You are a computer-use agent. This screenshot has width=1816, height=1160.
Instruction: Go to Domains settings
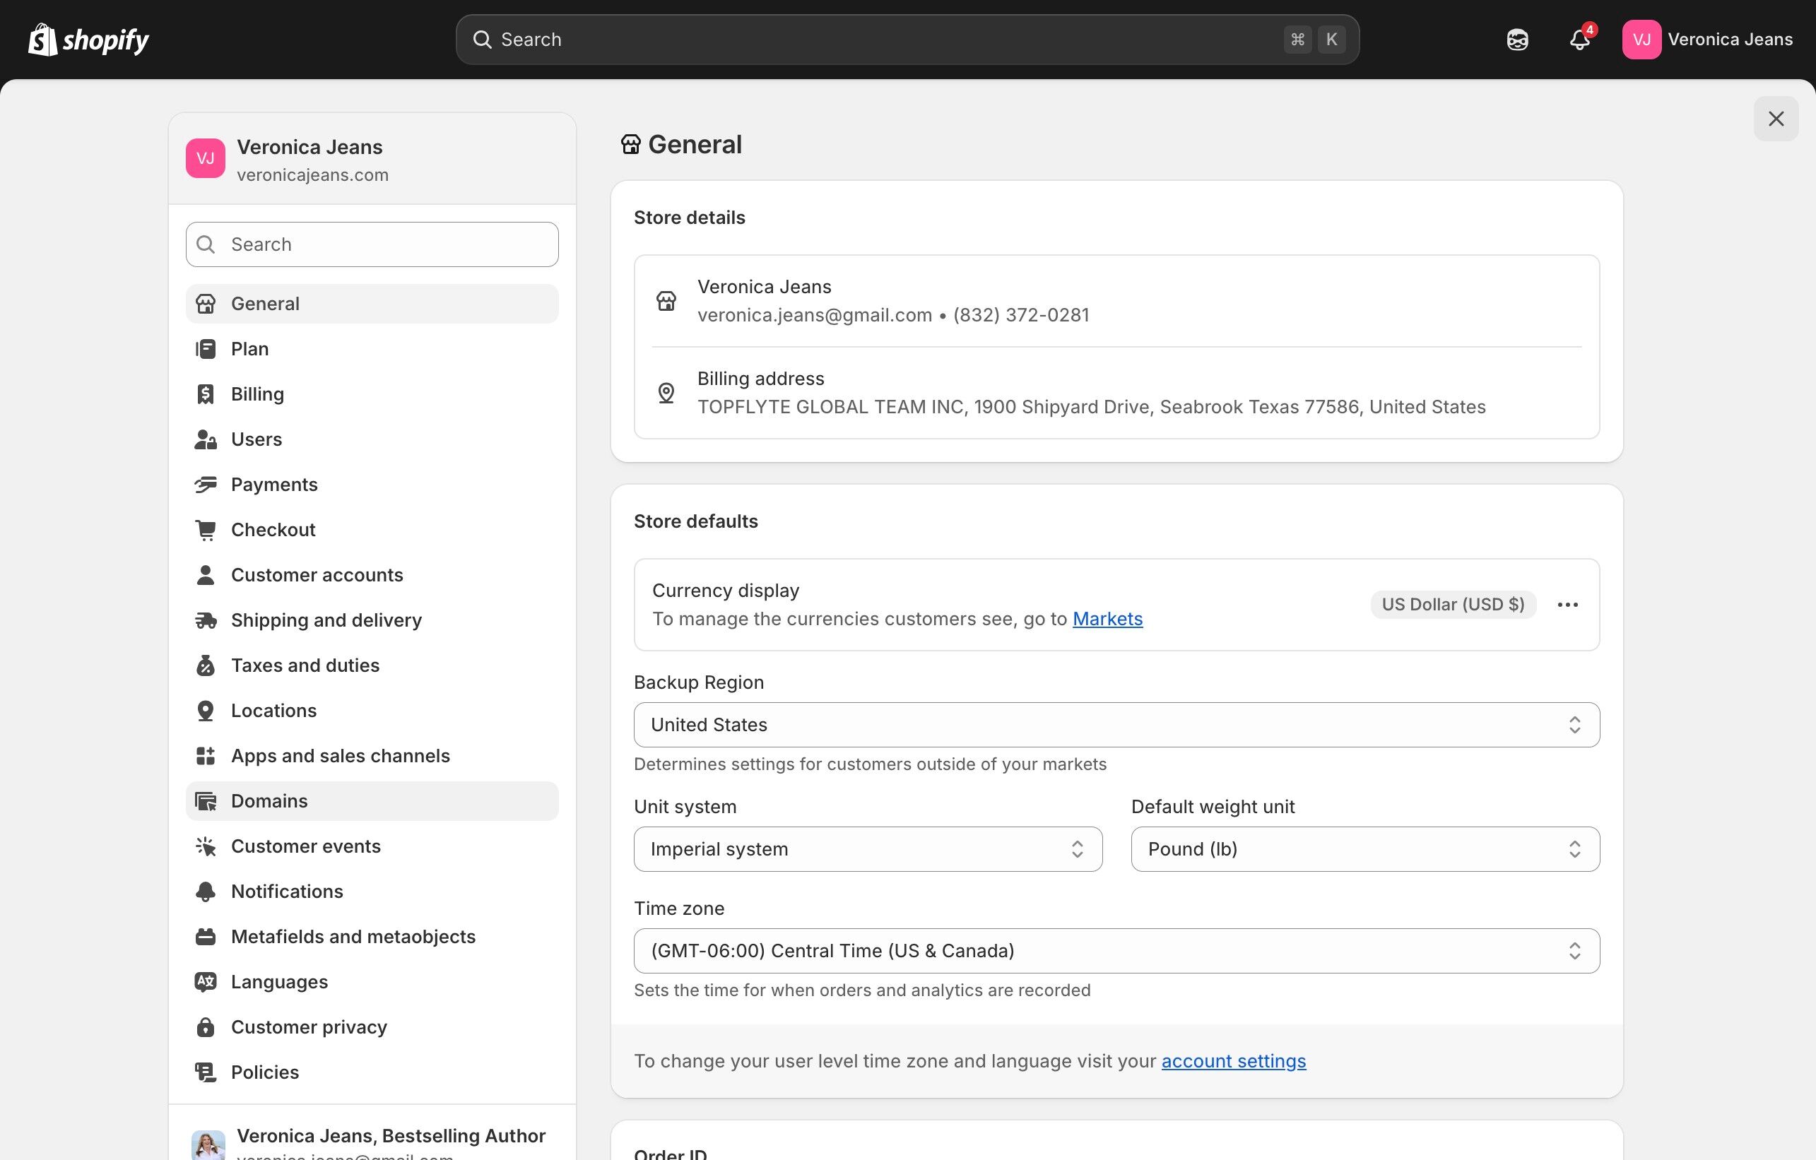(x=269, y=801)
